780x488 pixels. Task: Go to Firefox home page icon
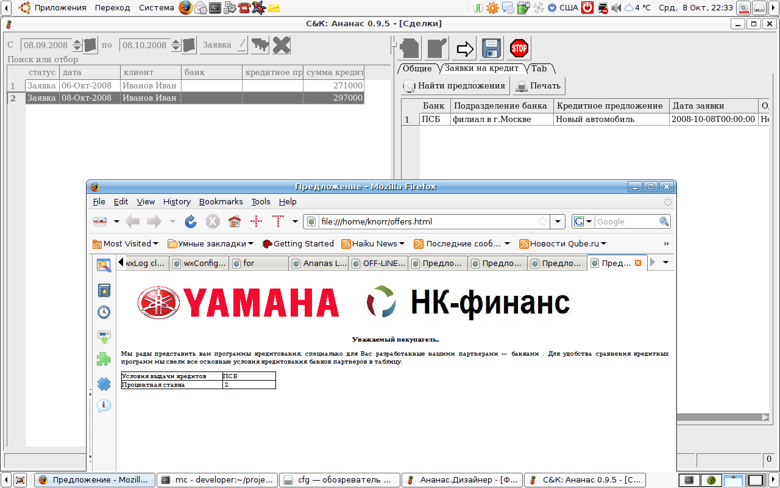234,221
